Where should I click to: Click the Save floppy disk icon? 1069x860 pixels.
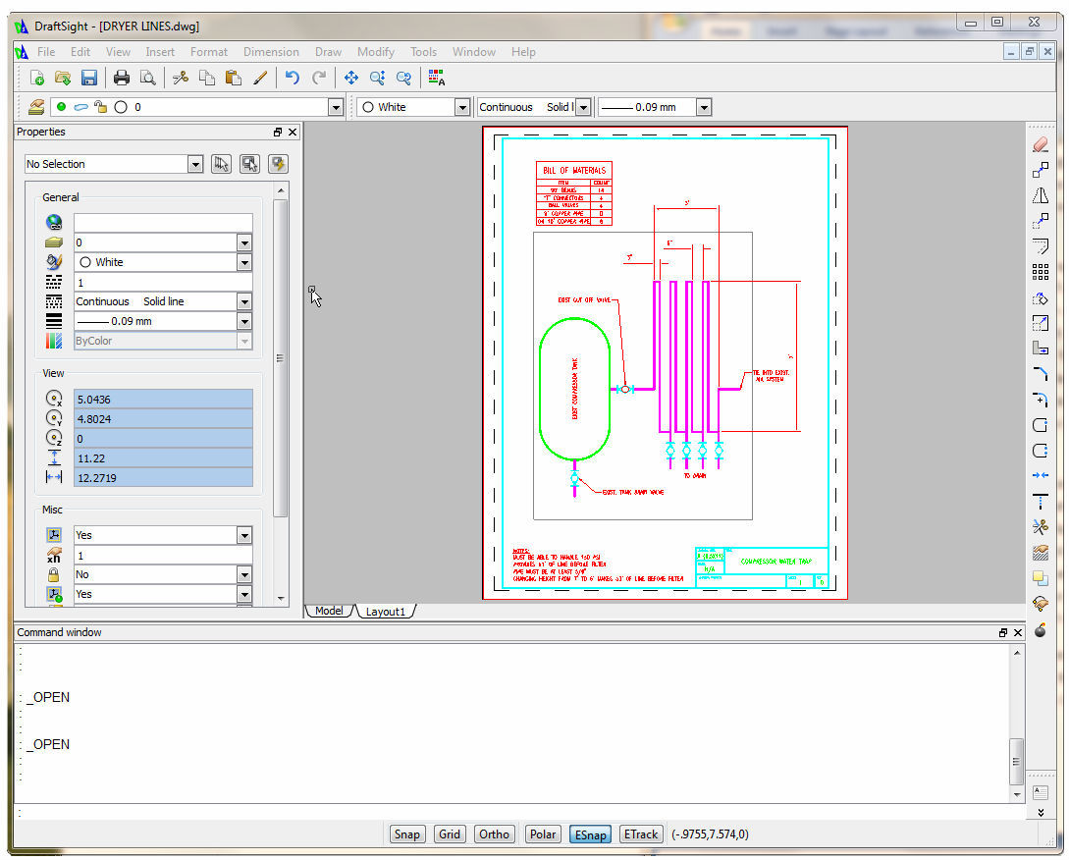(x=88, y=78)
